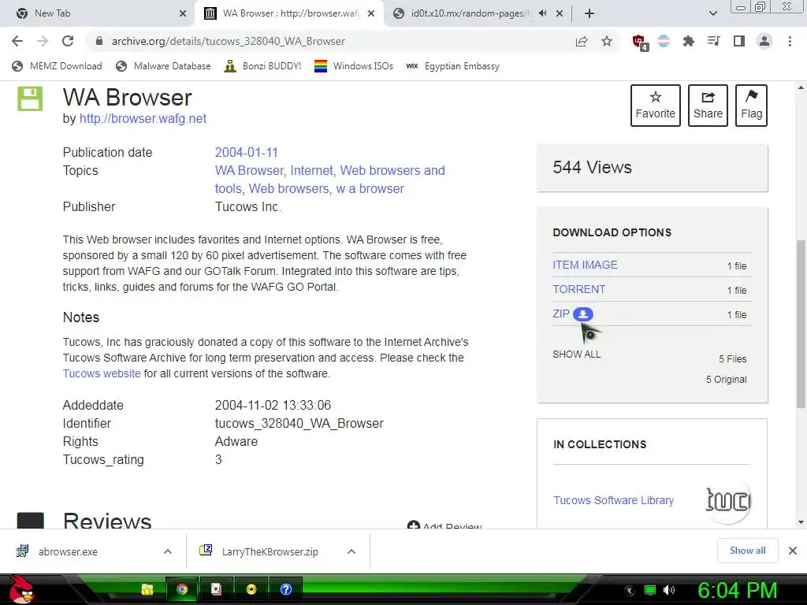Open the abrowser.exe downloaded file
The width and height of the screenshot is (807, 605).
[68, 551]
